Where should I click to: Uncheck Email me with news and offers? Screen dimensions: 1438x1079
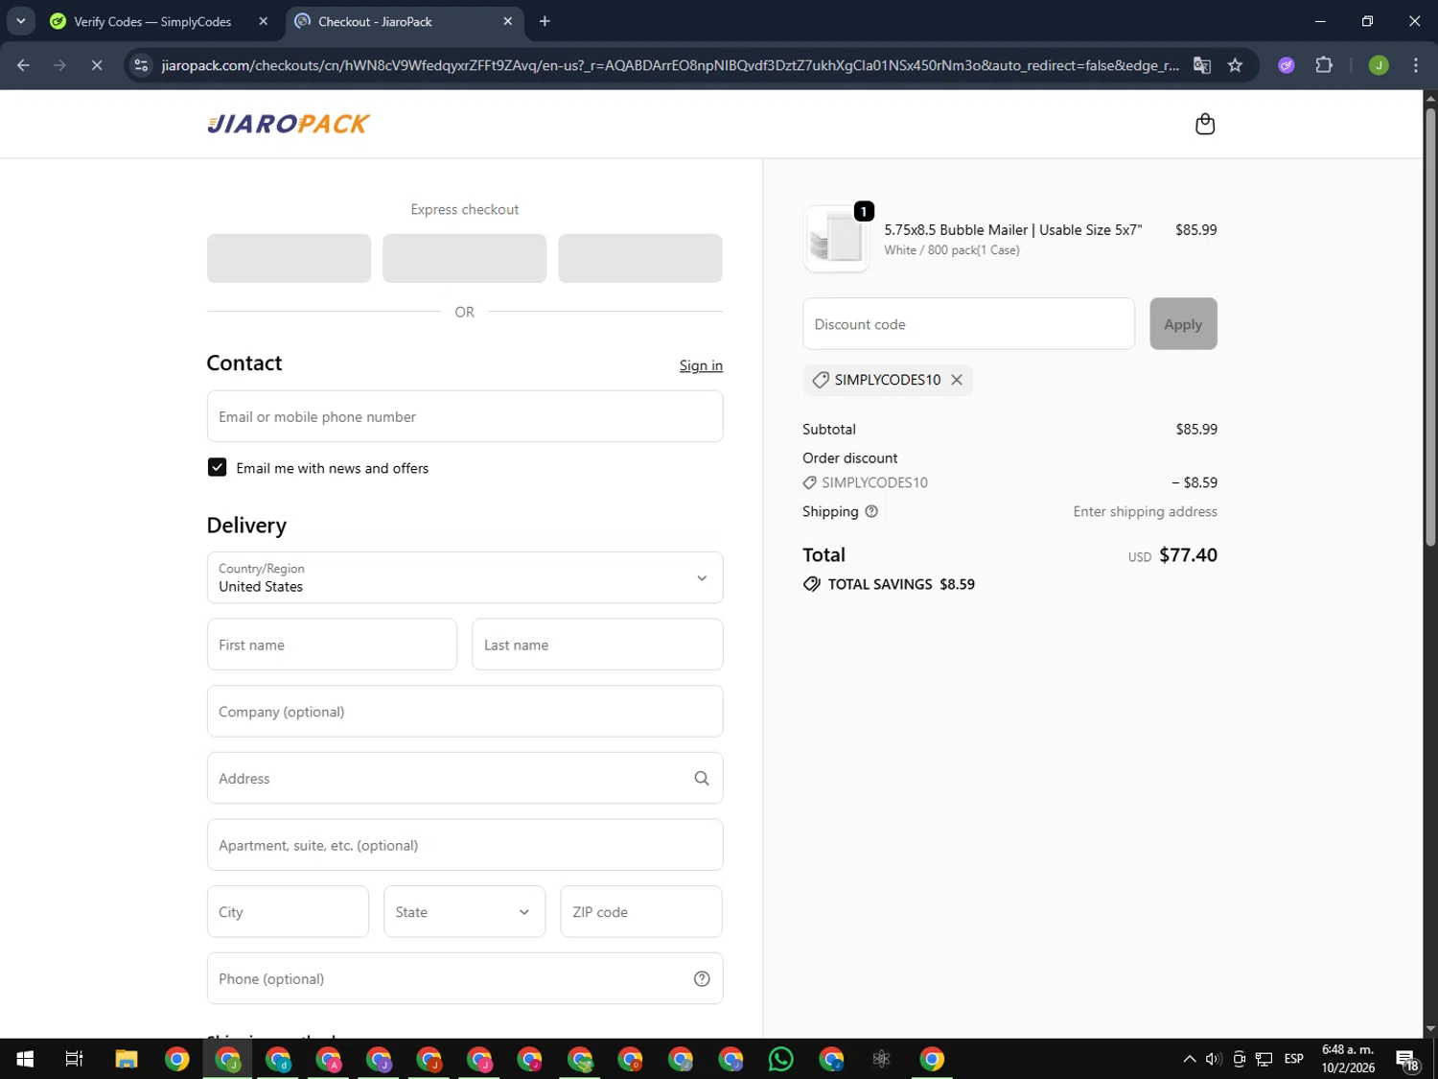pyautogui.click(x=217, y=467)
